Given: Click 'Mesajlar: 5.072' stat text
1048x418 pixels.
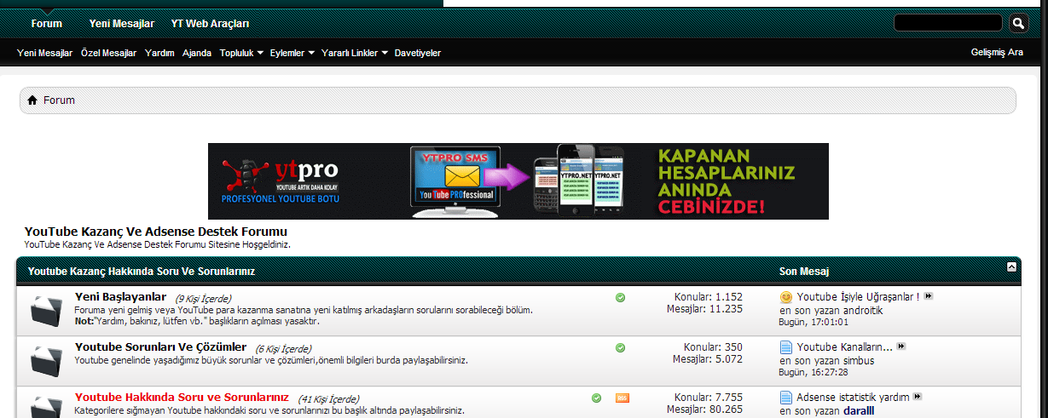Looking at the screenshot, I should coord(707,359).
